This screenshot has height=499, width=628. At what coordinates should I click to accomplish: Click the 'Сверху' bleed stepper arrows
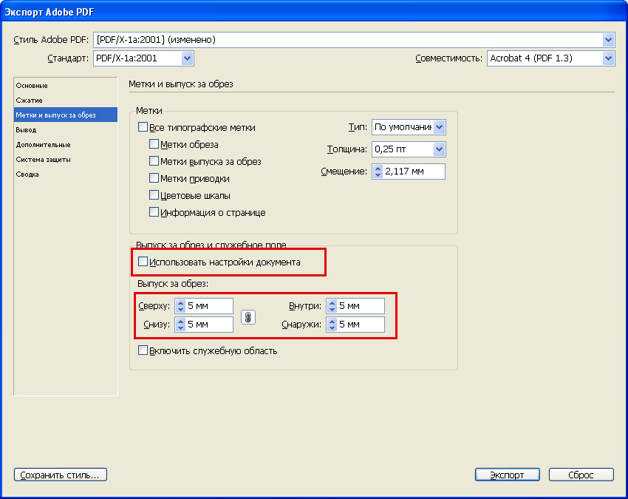coord(180,306)
